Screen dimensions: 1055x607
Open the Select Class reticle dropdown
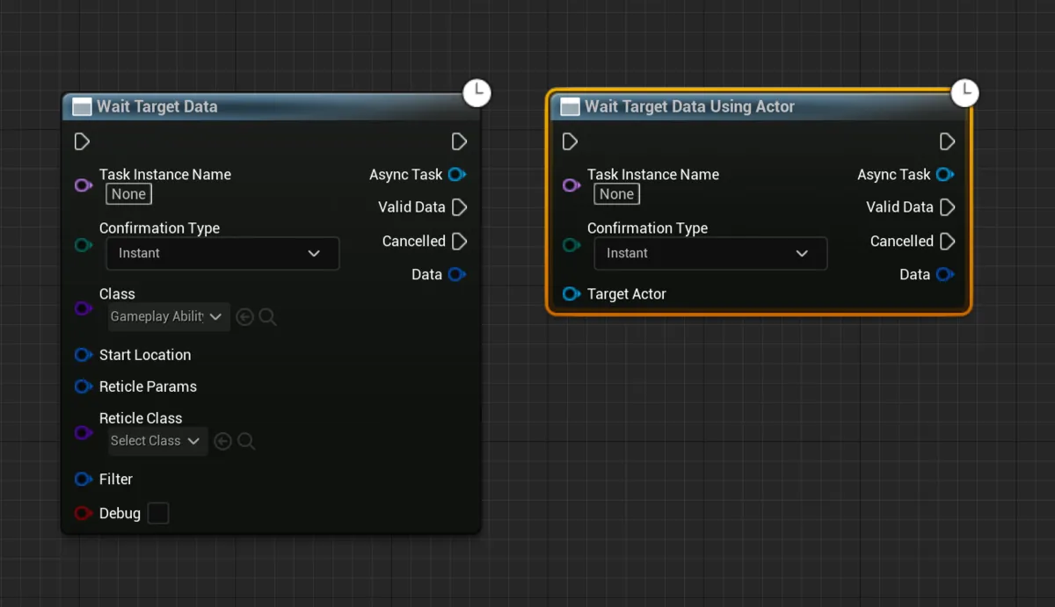click(x=157, y=441)
